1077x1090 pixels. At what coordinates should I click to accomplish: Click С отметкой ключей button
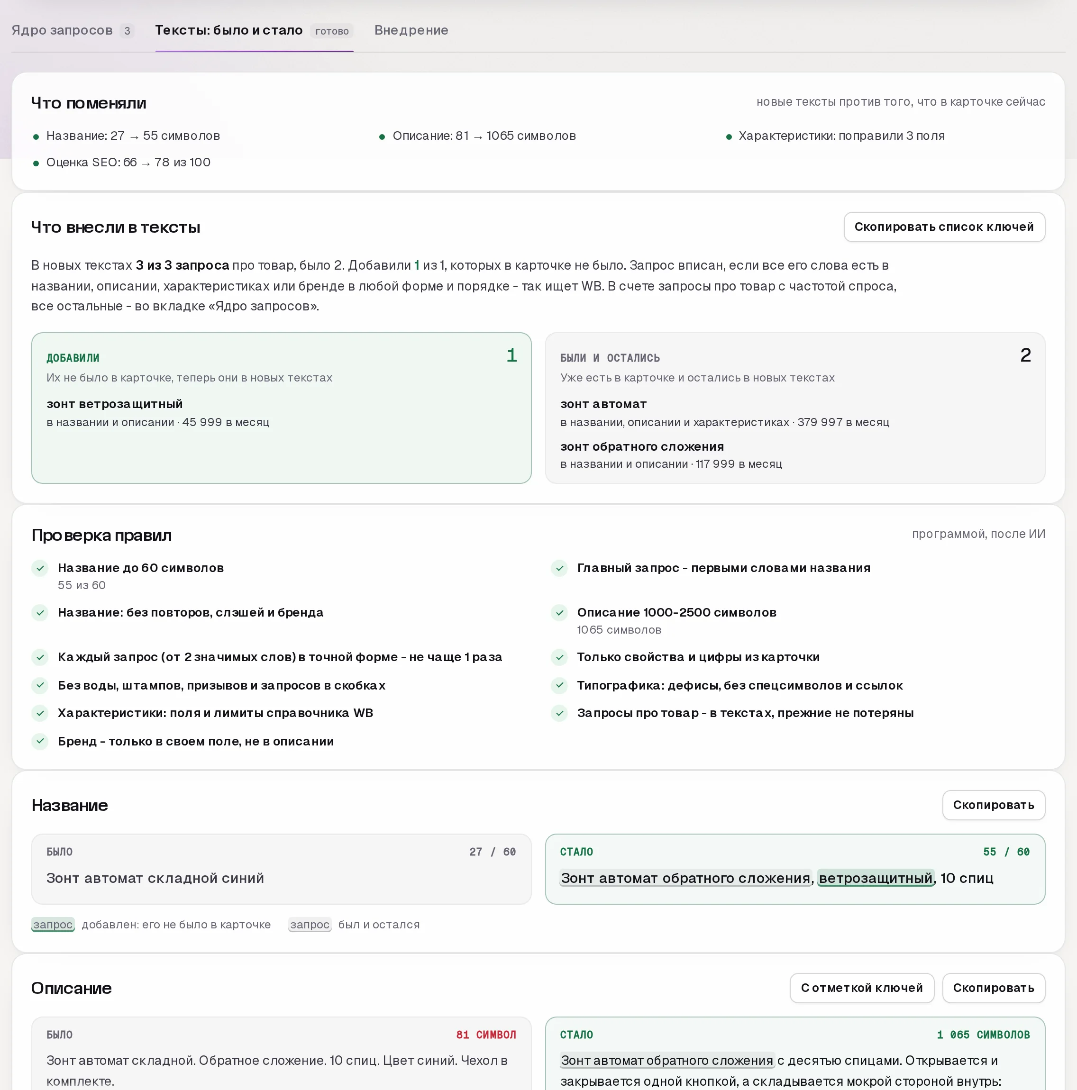tap(861, 988)
